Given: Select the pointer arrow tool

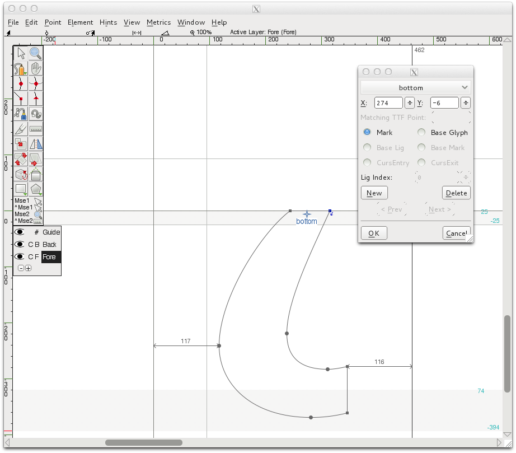Looking at the screenshot, I should pyautogui.click(x=21, y=53).
